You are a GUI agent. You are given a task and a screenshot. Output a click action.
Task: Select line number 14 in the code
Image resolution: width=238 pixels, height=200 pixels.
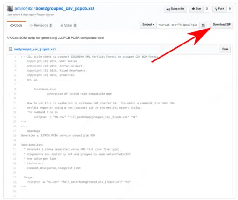click(x=14, y=117)
